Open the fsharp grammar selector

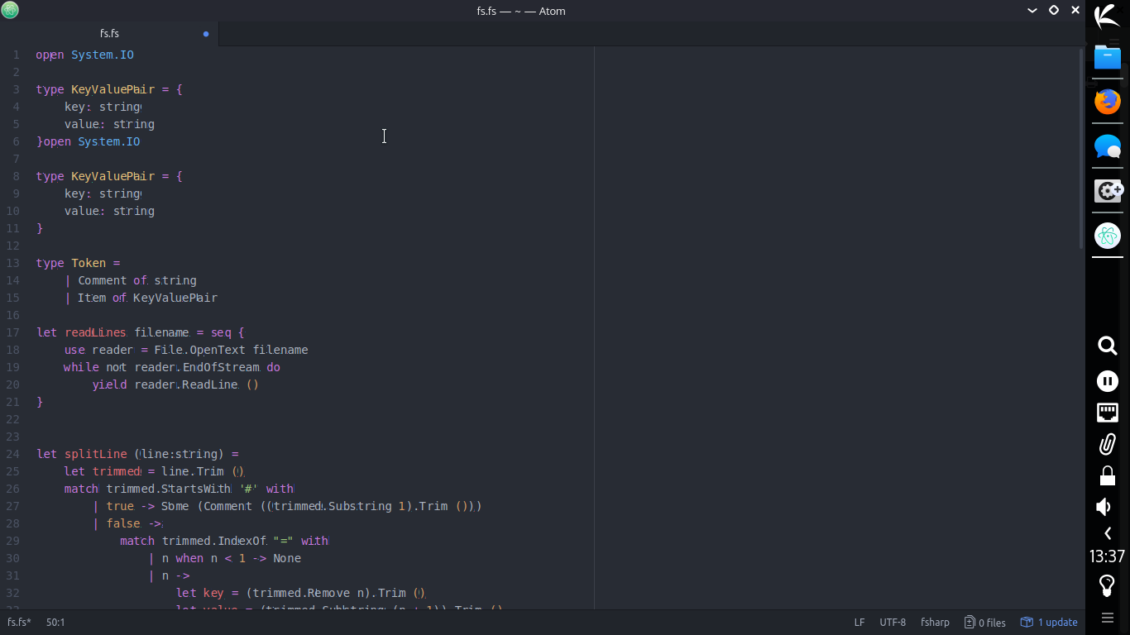[x=935, y=622]
